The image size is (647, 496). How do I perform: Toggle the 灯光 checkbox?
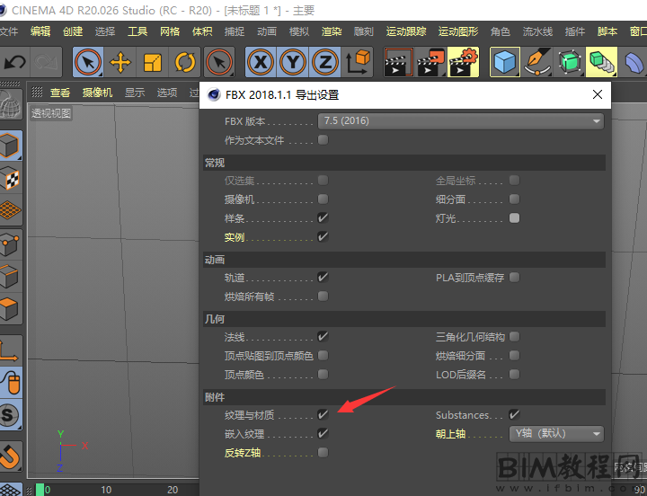click(x=514, y=217)
